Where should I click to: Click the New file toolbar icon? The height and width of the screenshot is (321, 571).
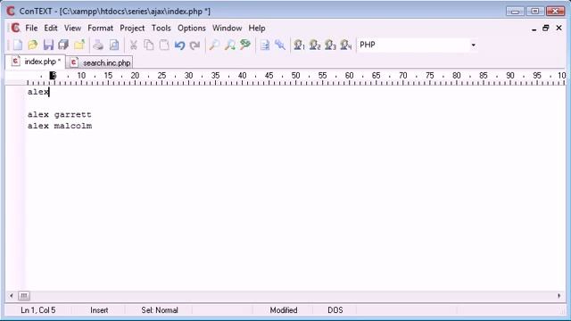pos(18,45)
